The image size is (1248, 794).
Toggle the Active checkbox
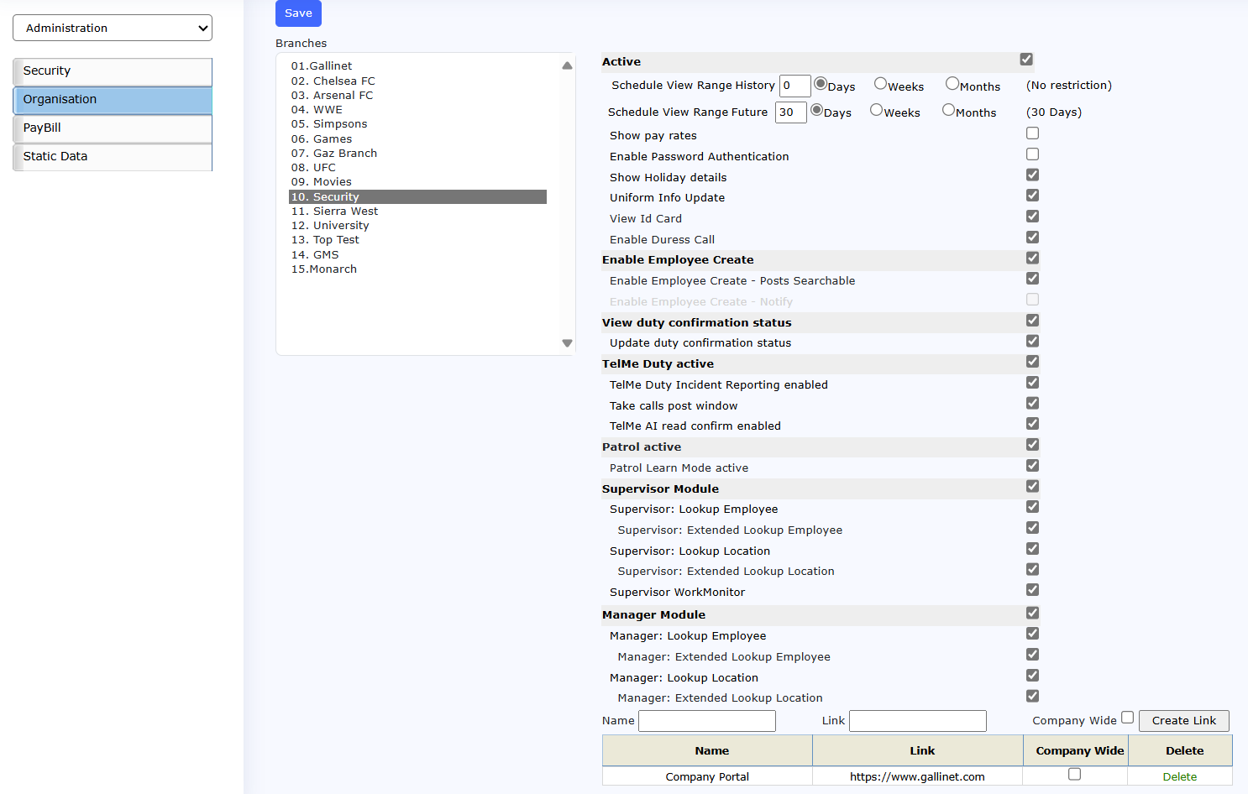pyautogui.click(x=1026, y=60)
